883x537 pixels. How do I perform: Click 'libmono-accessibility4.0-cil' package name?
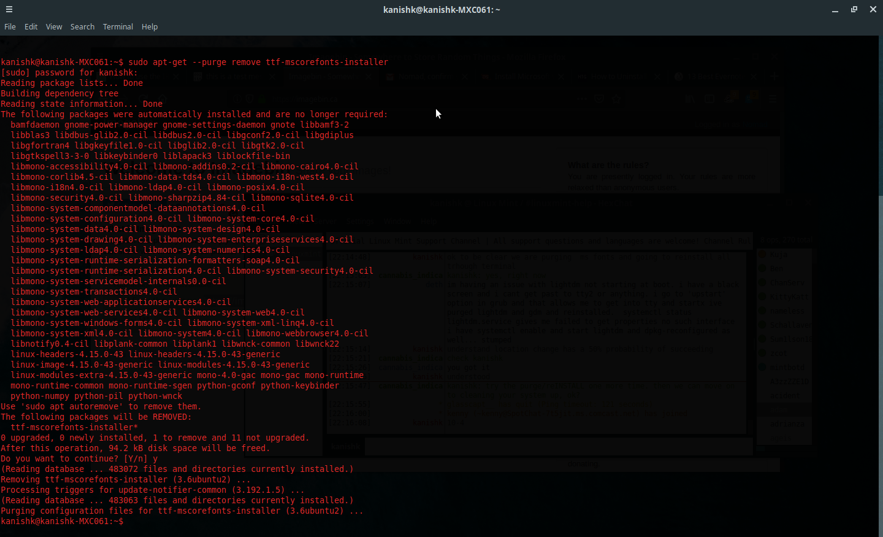(x=79, y=166)
